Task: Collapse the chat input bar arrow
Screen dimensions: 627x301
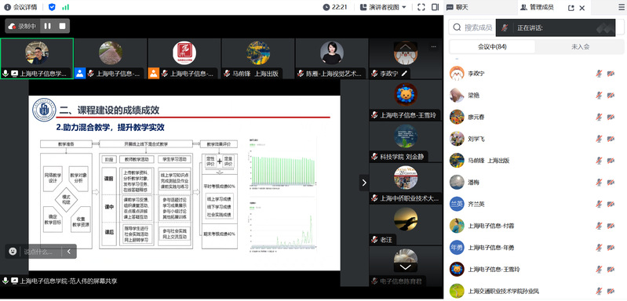Action: (x=69, y=252)
